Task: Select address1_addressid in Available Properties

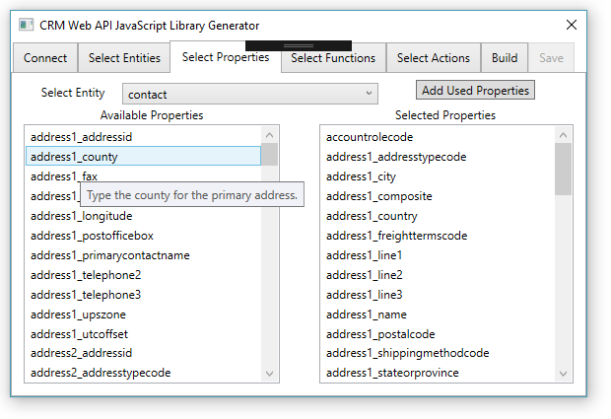Action: pos(144,137)
